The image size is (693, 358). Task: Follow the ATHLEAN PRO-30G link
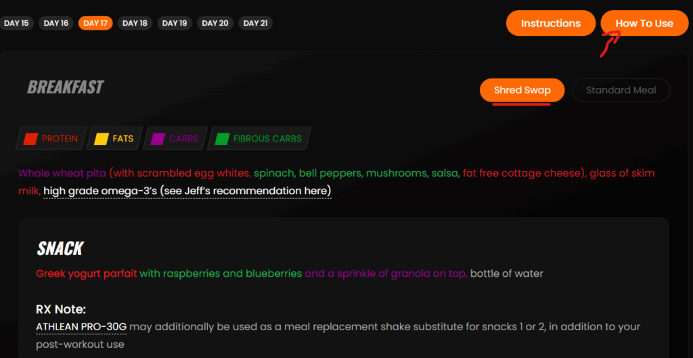point(81,327)
